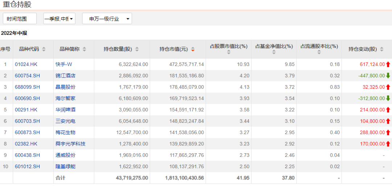Open the 舜宇光学科技 stock name link
Image resolution: width=392 pixels, height=187 pixels.
[x=70, y=144]
